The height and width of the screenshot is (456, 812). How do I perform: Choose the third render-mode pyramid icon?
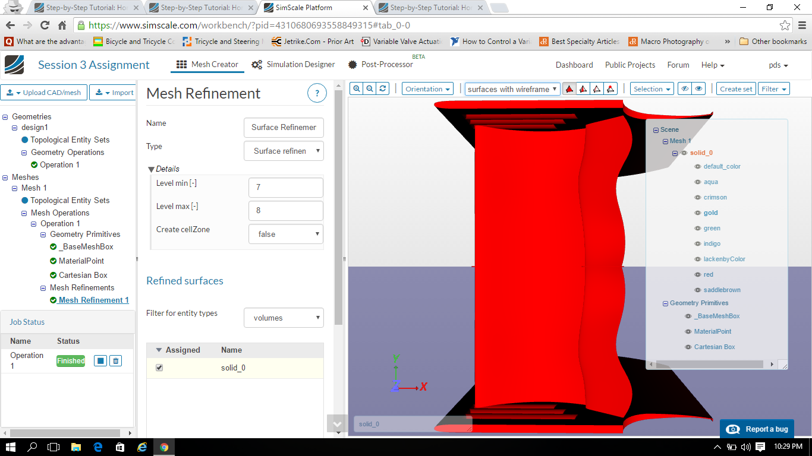point(597,89)
